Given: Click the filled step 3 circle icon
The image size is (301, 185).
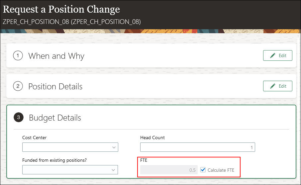Looking at the screenshot, I should coord(19,117).
